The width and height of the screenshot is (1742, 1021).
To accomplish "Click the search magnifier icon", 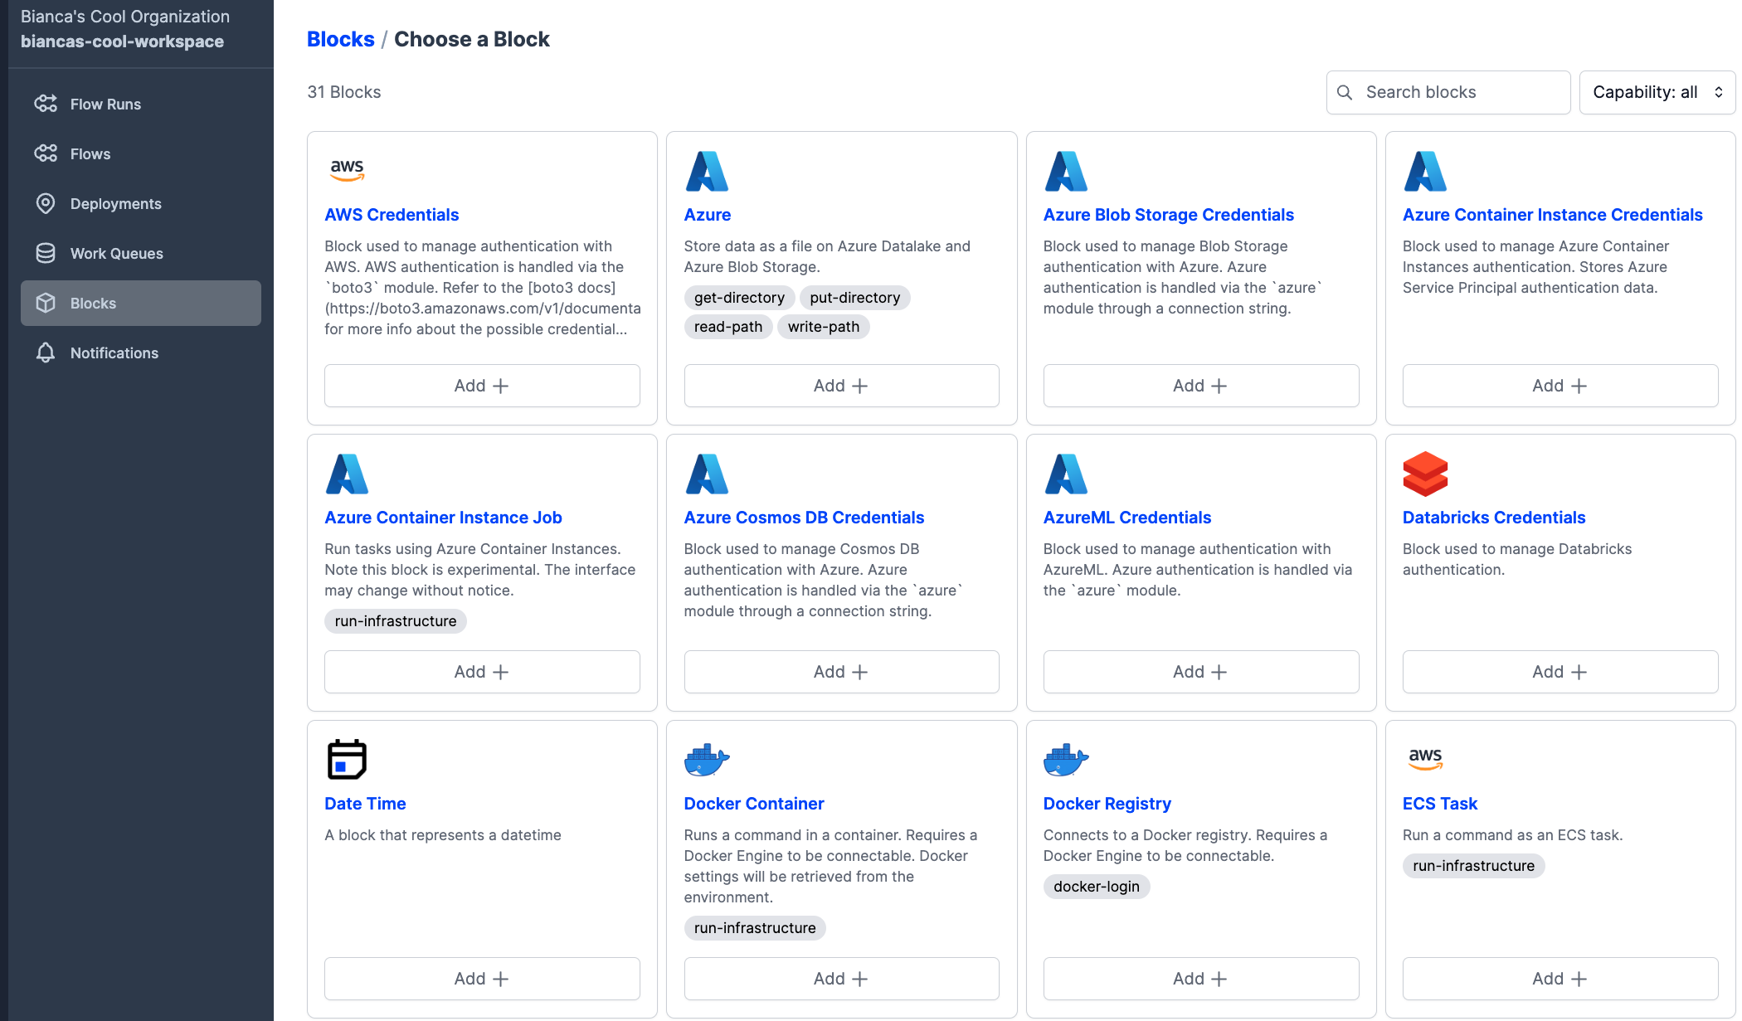I will coord(1345,92).
